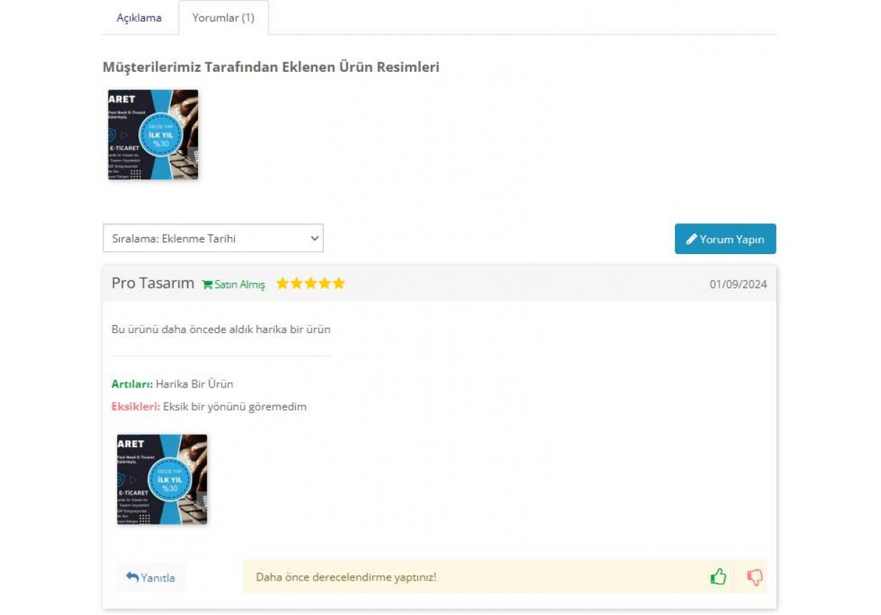Toggle the Satın Almış purchase badge
881x615 pixels.
click(x=231, y=284)
